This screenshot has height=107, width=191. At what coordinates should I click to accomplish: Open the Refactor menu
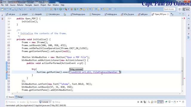pos(20,5)
